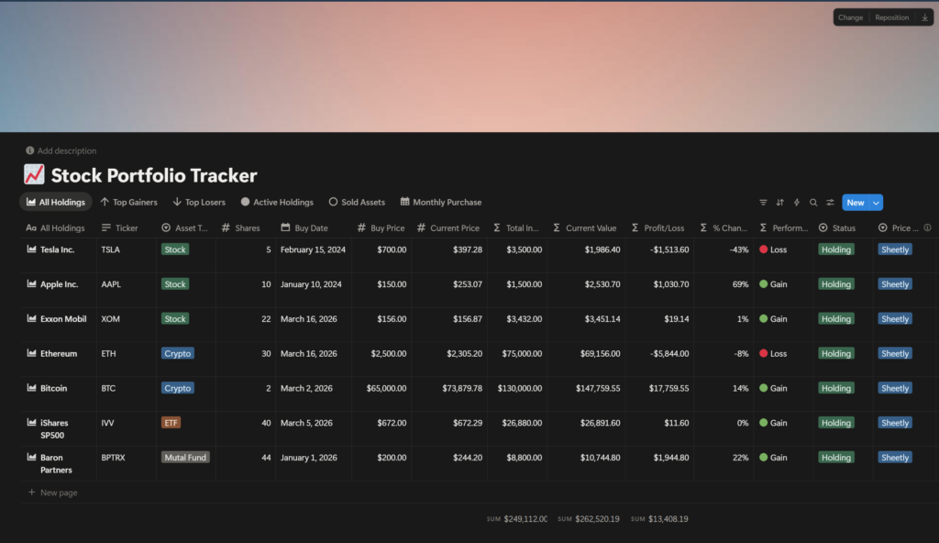Image resolution: width=939 pixels, height=543 pixels.
Task: Click the Profit/Loss SUM $13,408.19
Action: coord(659,519)
